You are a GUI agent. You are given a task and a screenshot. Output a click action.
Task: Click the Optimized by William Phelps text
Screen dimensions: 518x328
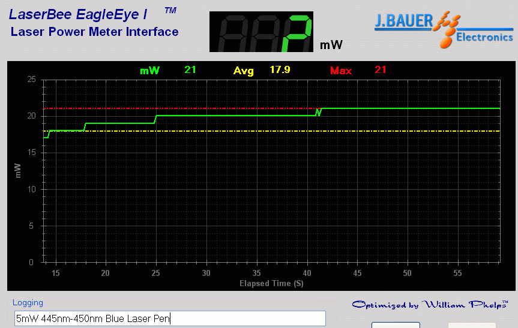[430, 305]
